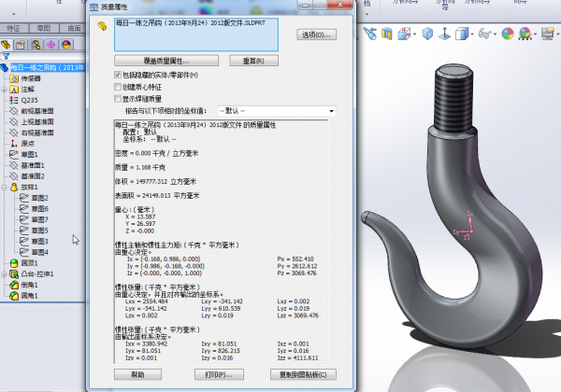Expand the 注解 annotations node
Viewport: 561px width, 392px height.
tap(4, 90)
